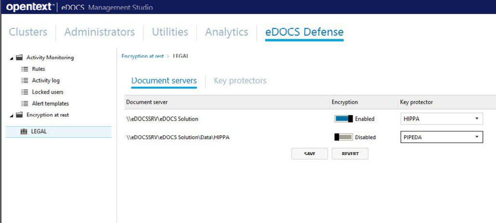Select the Activity Monitoring tree label
The width and height of the screenshot is (496, 223).
pos(50,58)
